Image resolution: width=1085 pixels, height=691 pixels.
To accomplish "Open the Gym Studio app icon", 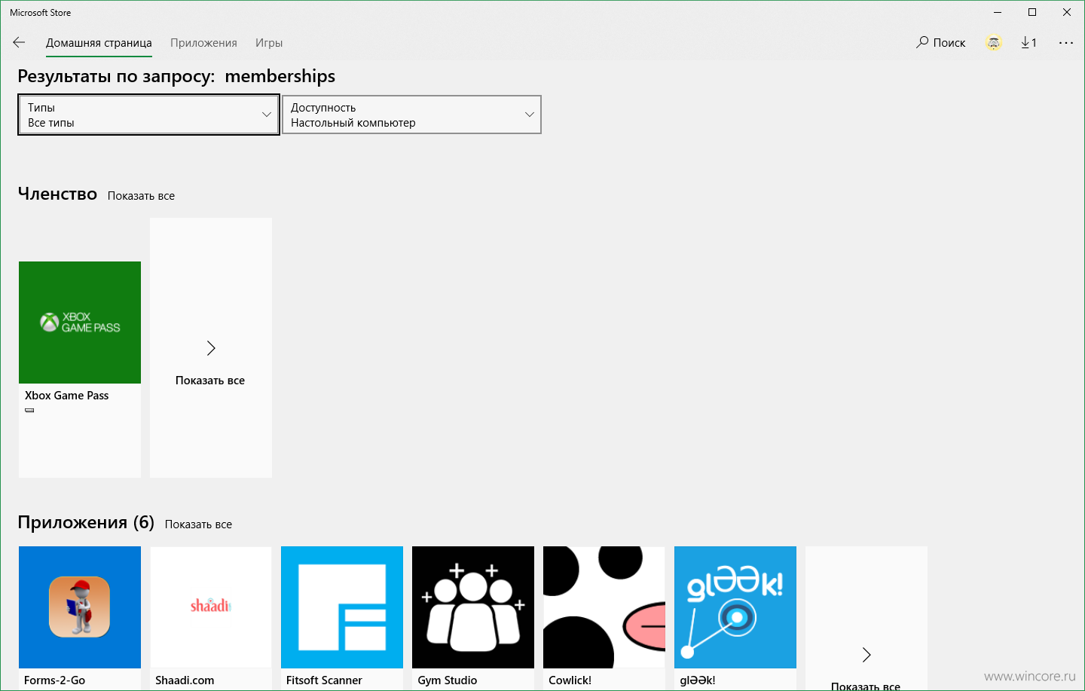I will click(x=473, y=607).
